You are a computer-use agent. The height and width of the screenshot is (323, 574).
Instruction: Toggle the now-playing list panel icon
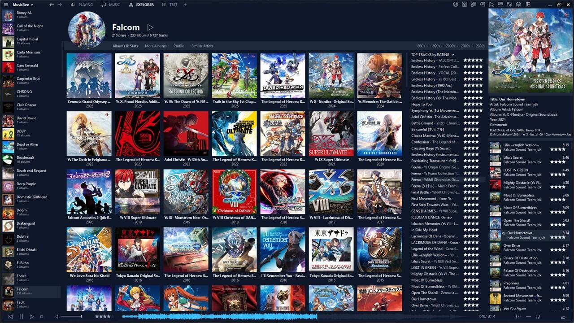474,4
